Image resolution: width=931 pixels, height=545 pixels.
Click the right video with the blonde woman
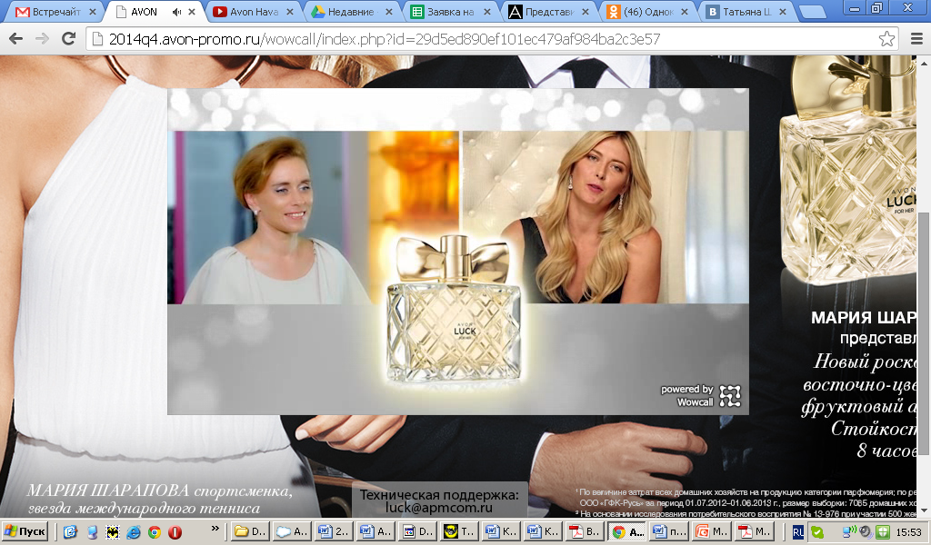point(606,217)
